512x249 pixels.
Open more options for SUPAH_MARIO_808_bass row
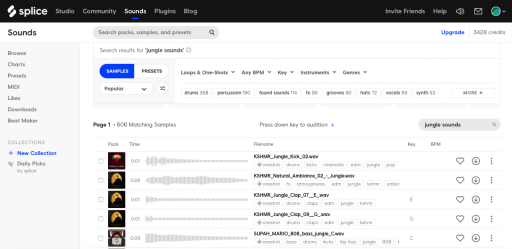click(x=491, y=238)
